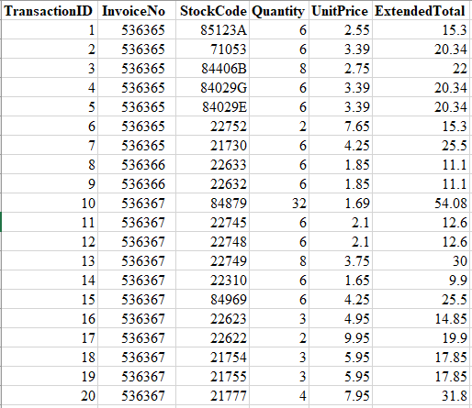Select UnitPrice cell 4.95

(x=341, y=319)
